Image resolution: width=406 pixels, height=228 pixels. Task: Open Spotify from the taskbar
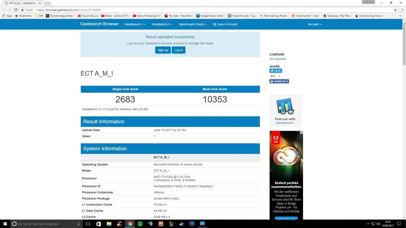(x=140, y=224)
